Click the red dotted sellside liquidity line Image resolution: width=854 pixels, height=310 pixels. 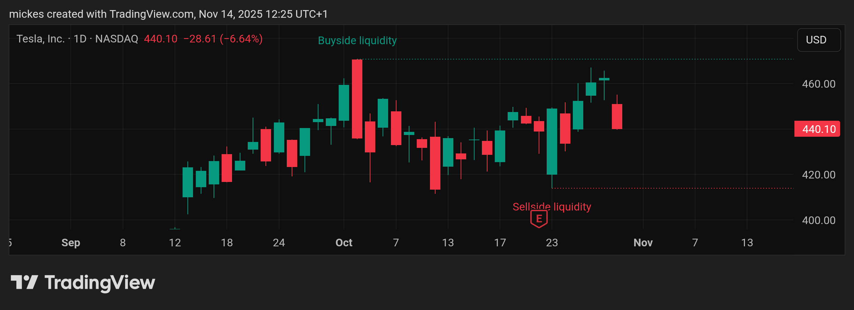click(x=673, y=188)
